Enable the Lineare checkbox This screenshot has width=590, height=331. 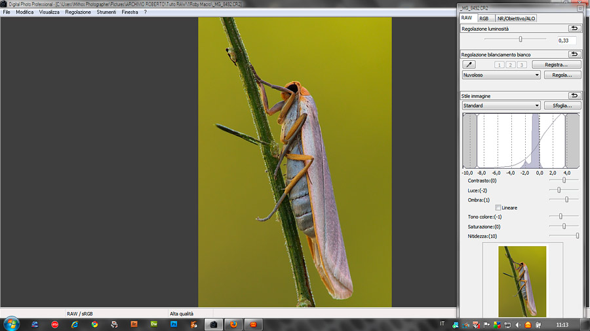pyautogui.click(x=498, y=207)
